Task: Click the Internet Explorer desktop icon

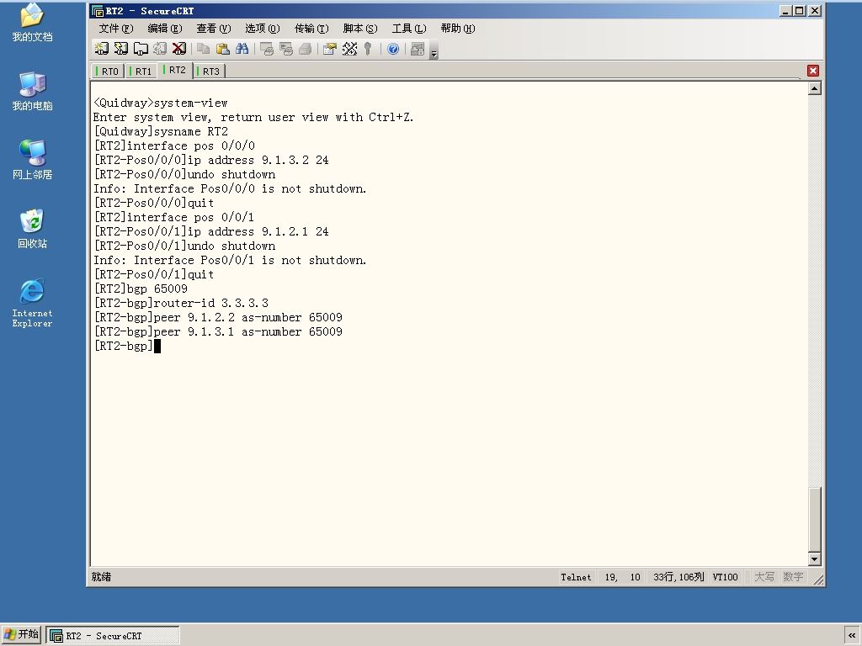Action: tap(33, 303)
